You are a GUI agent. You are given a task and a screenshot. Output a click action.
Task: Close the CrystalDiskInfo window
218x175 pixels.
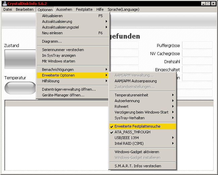[213, 4]
